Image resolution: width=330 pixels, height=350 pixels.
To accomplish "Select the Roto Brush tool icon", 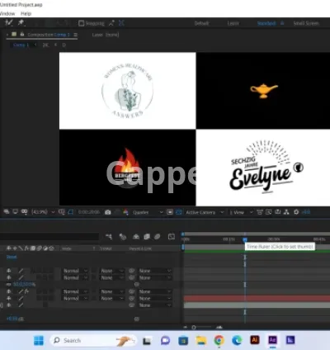I will (x=9, y=23).
